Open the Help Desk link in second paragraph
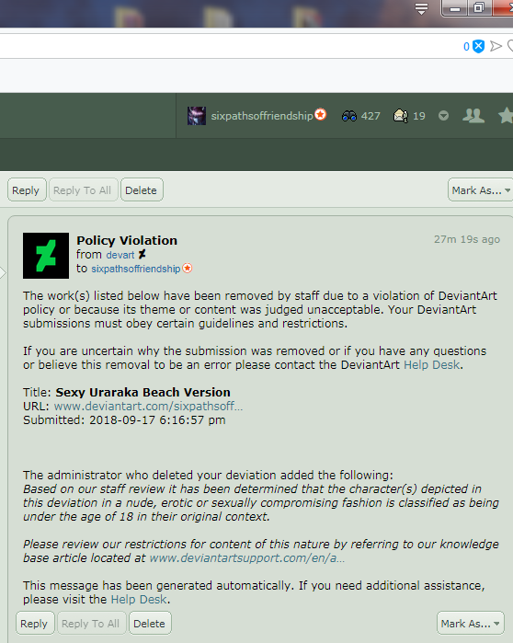 click(x=431, y=364)
